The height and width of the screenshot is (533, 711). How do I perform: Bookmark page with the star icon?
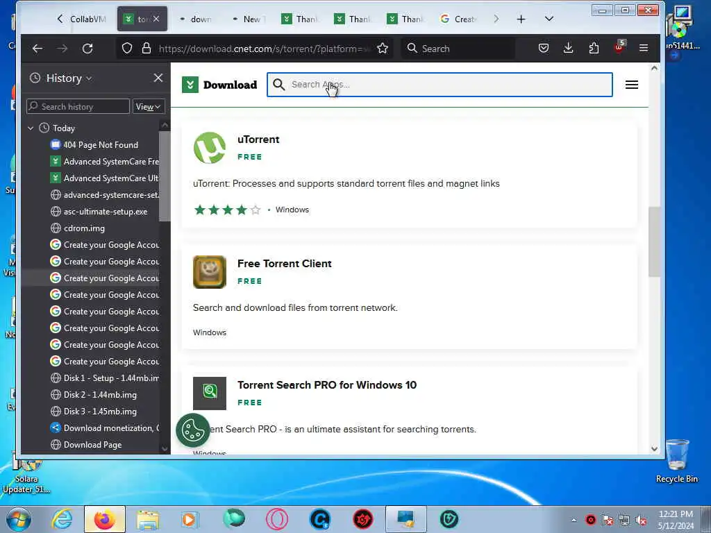tap(383, 49)
